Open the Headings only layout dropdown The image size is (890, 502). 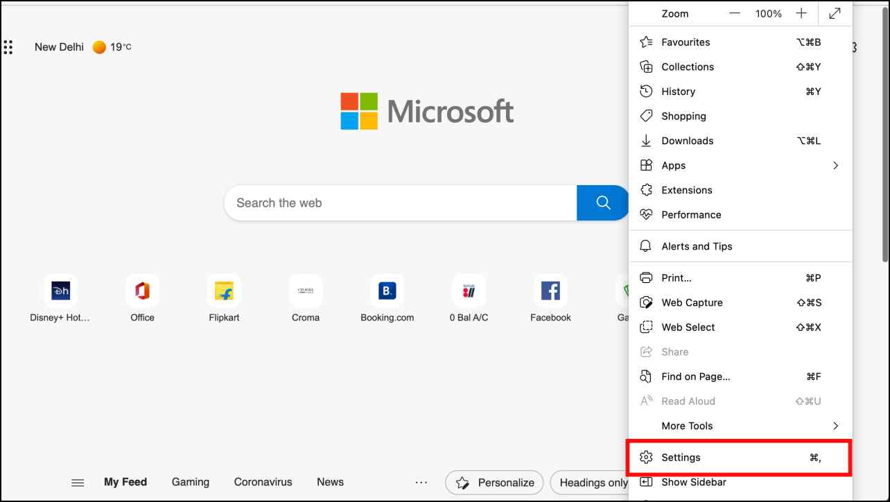click(x=589, y=483)
